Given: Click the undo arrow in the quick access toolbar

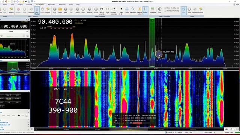Looking at the screenshot, I should pos(31,1).
